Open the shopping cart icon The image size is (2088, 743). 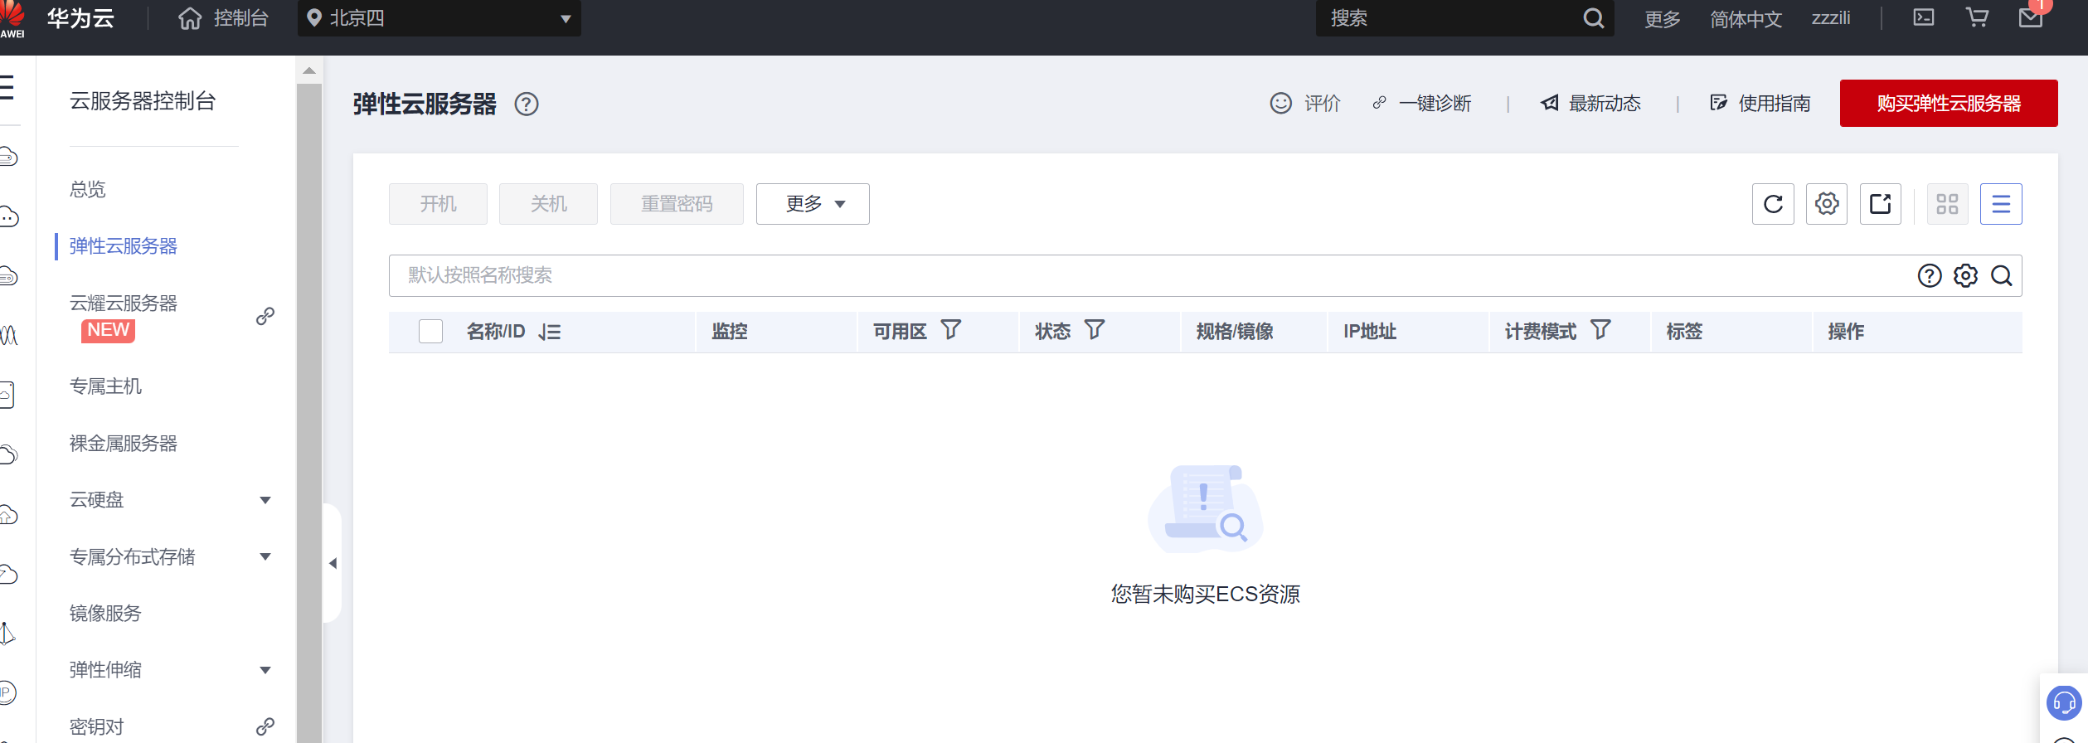(x=1977, y=17)
